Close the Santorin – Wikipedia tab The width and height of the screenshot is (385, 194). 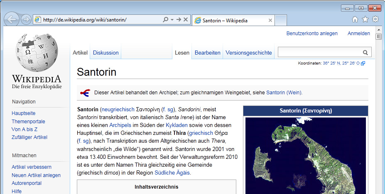point(270,20)
